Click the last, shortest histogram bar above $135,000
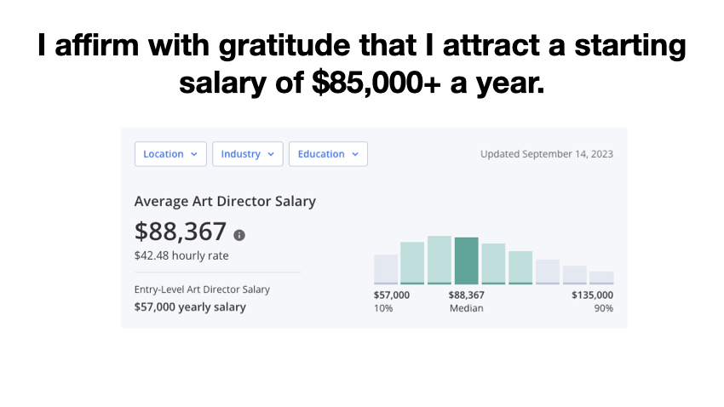Image resolution: width=724 pixels, height=407 pixels. click(601, 278)
